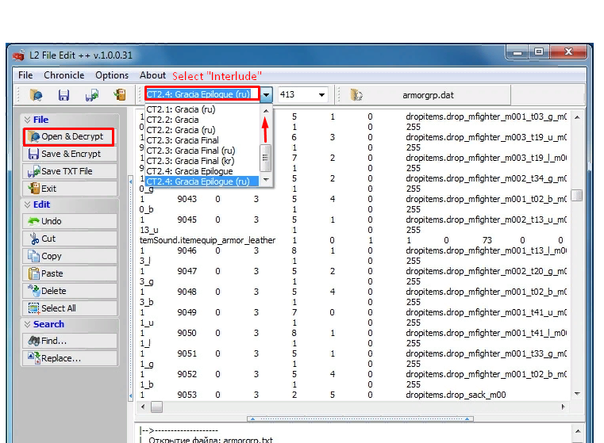604x443 pixels.
Task: Open the About menu
Action: coord(152,75)
